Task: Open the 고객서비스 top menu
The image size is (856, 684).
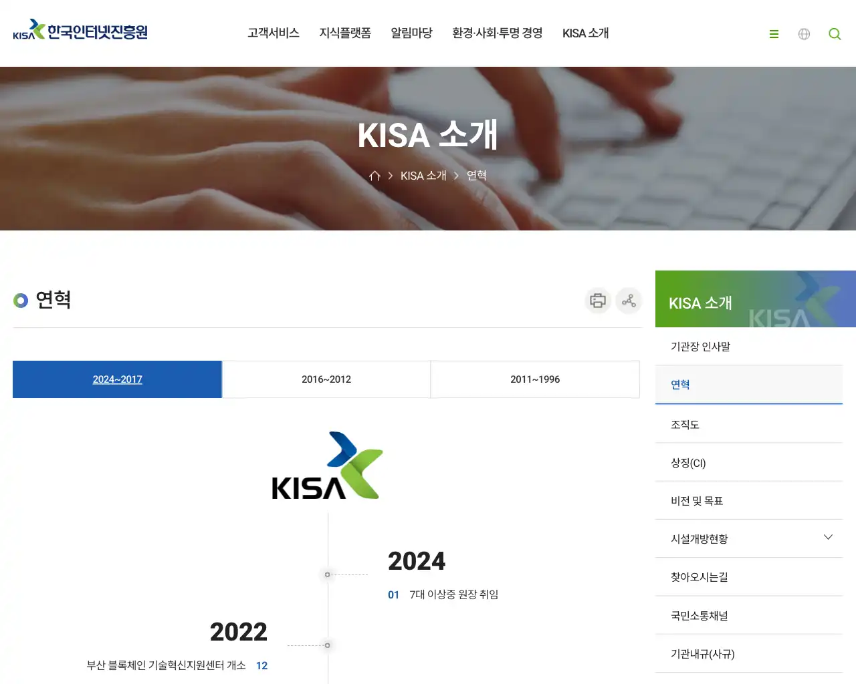Action: coord(274,33)
